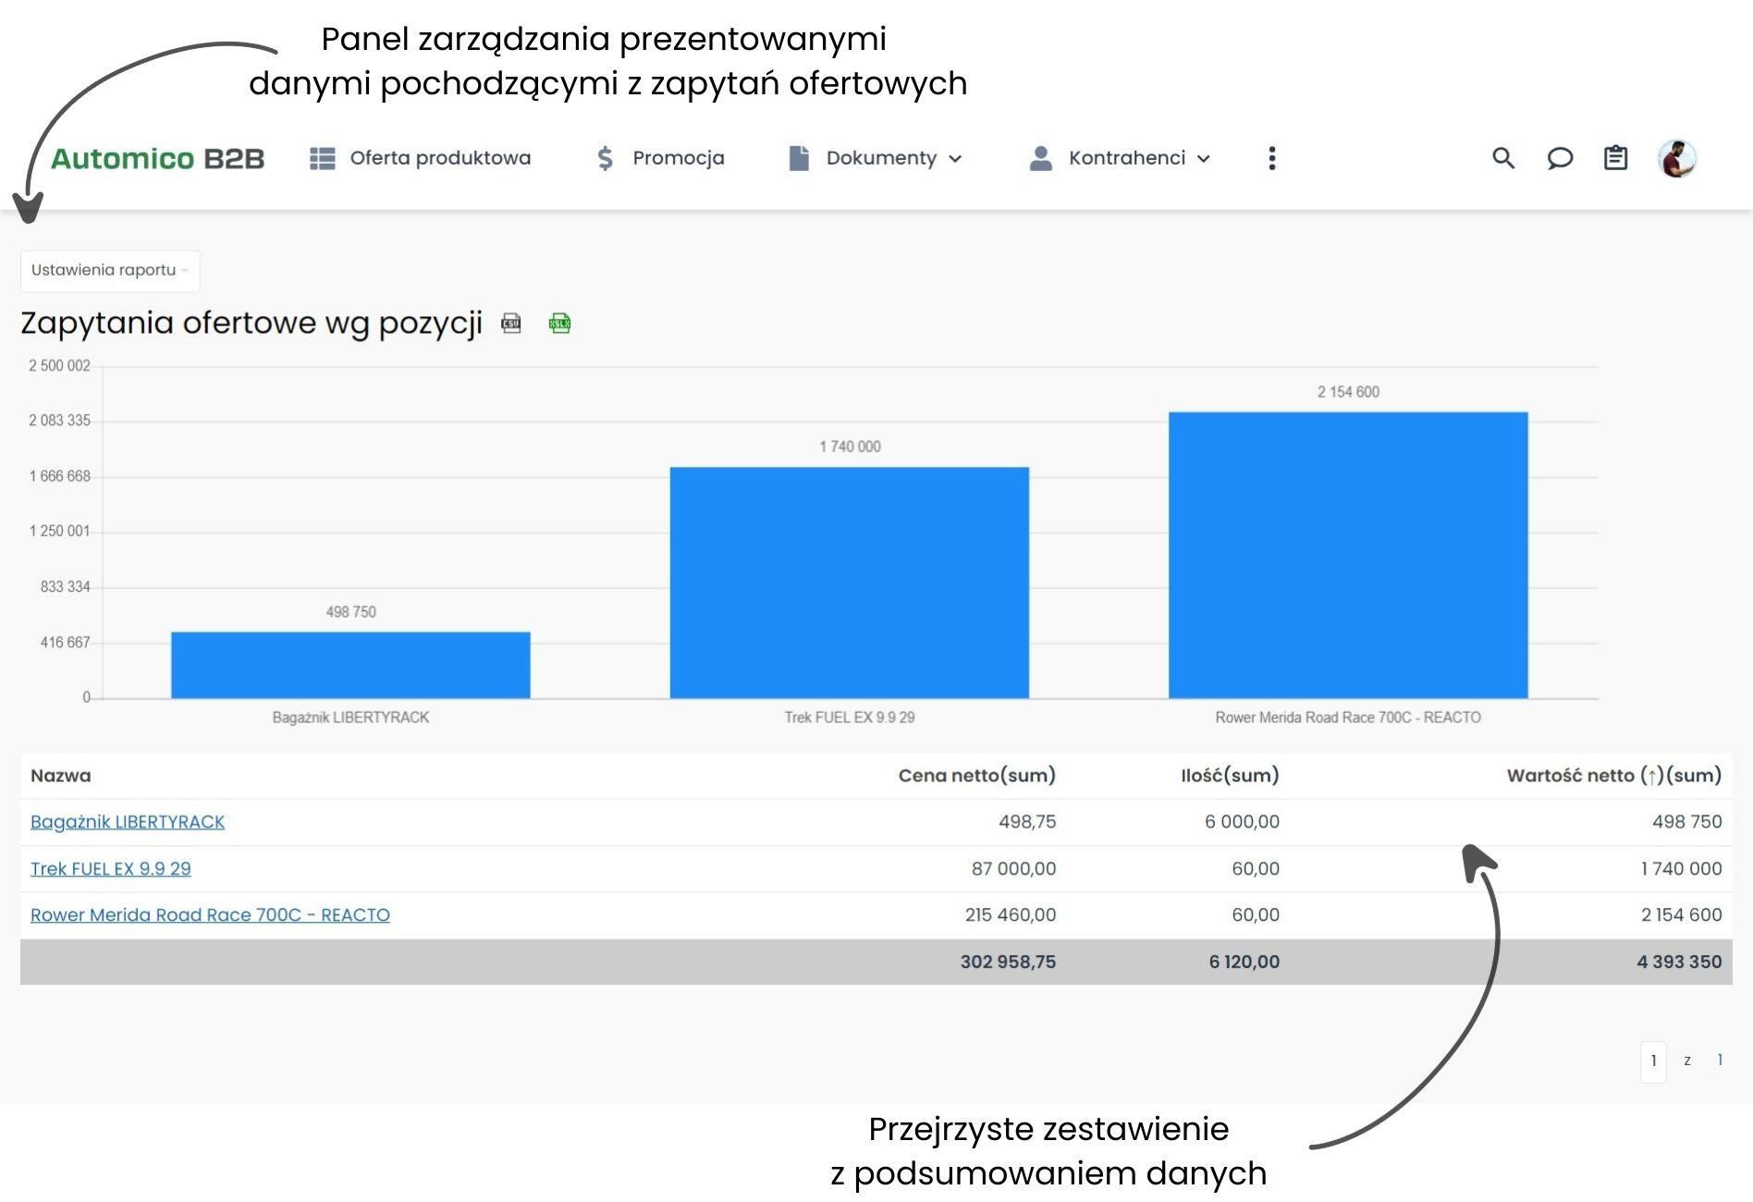The image size is (1753, 1202).
Task: Expand the Ustawienia raportu dropdown
Action: 110,270
